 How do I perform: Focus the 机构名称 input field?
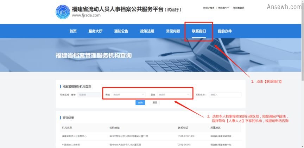(225, 95)
